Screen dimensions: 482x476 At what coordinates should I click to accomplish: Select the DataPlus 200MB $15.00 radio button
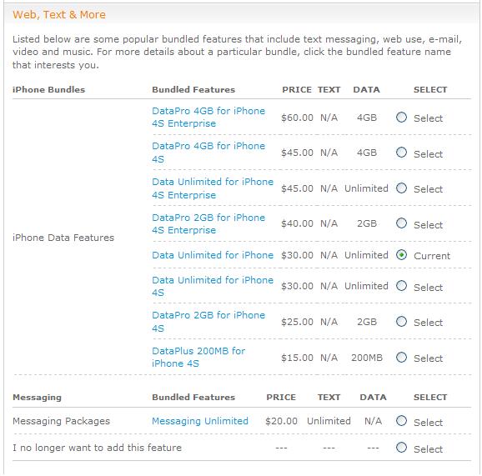[x=401, y=357]
